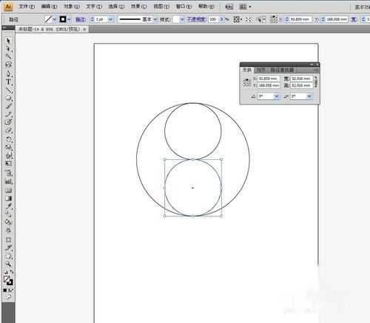Select the Type tool in toolbox

point(8,82)
